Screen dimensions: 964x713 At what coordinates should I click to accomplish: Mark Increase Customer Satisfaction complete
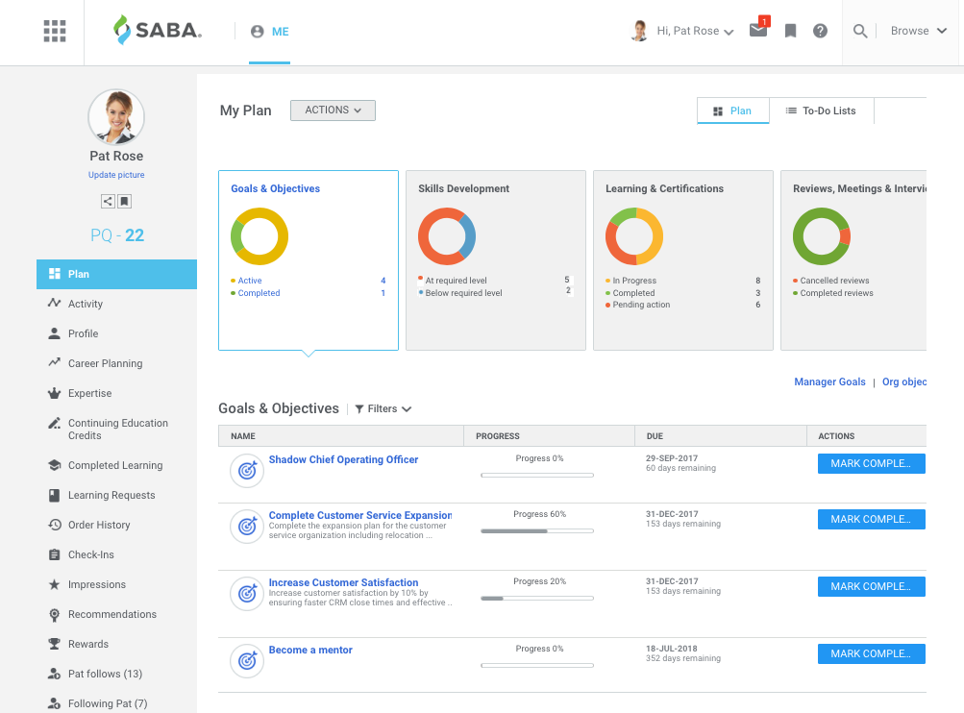[871, 586]
